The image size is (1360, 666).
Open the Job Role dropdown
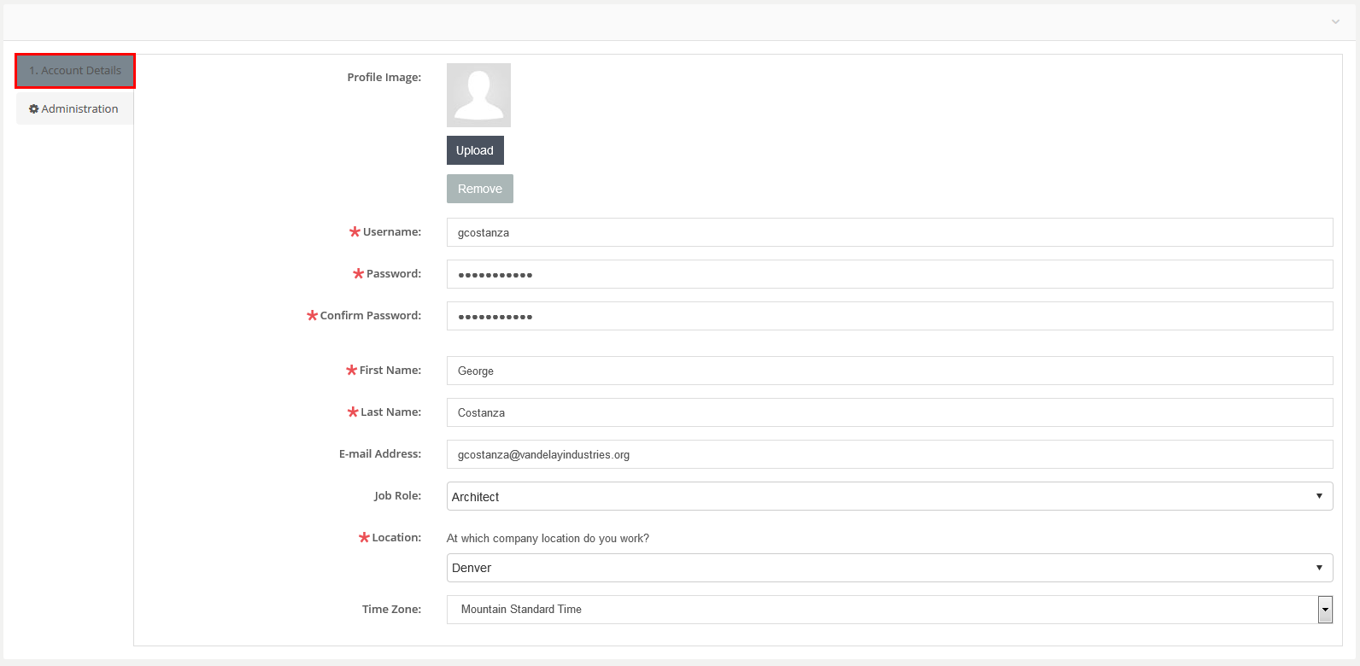(x=889, y=496)
